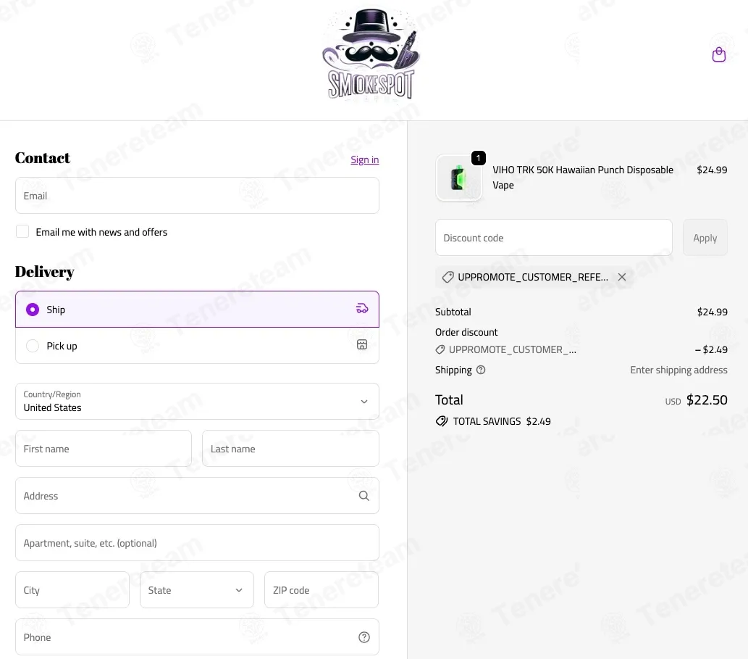Click the delivery truck icon on Ship

362,309
